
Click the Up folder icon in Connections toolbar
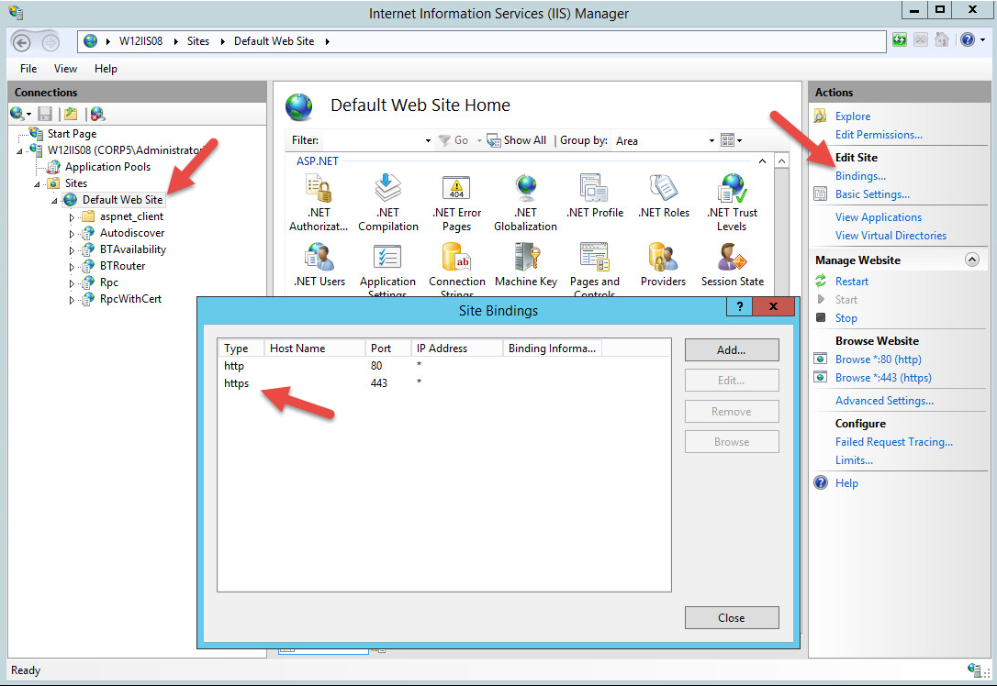(71, 114)
